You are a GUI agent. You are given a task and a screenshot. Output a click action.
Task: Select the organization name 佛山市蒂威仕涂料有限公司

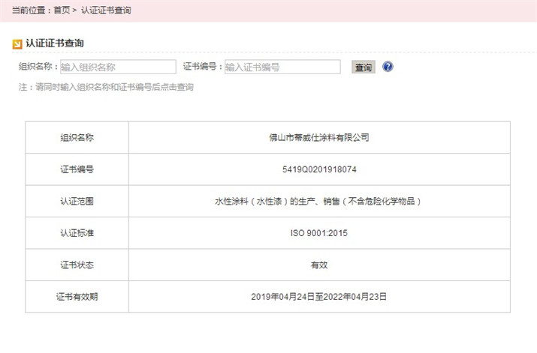[x=319, y=137]
